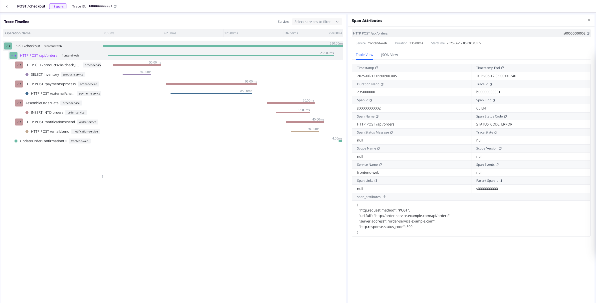
Task: Copy the span ID s00000000002 icon
Action: pyautogui.click(x=588, y=33)
